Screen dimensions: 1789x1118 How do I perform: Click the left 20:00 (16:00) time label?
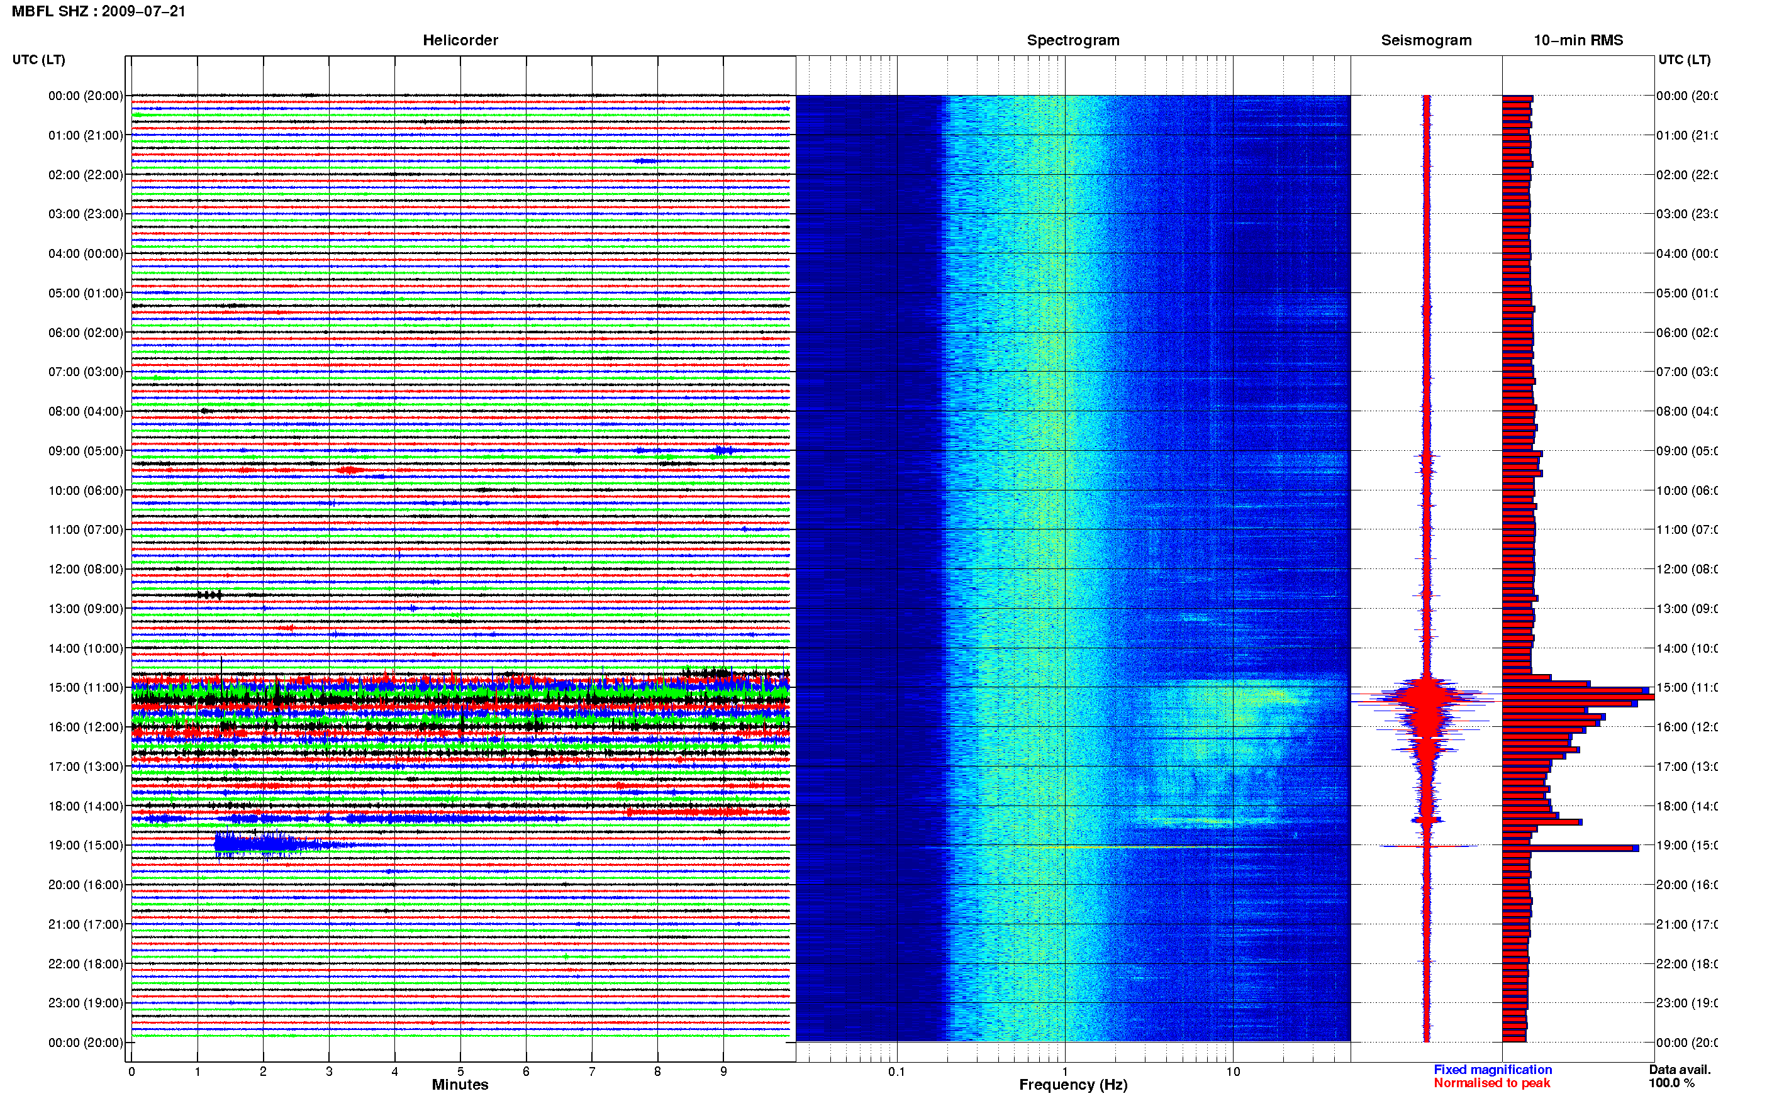pyautogui.click(x=86, y=884)
